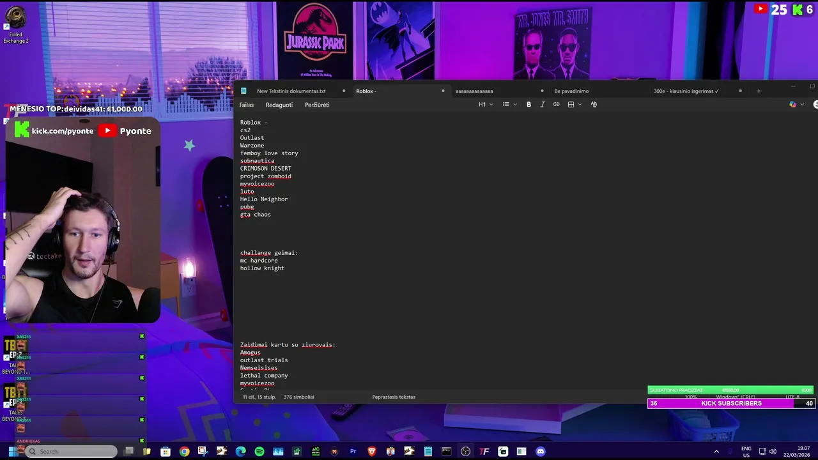Open the volume control in system tray

pyautogui.click(x=773, y=452)
